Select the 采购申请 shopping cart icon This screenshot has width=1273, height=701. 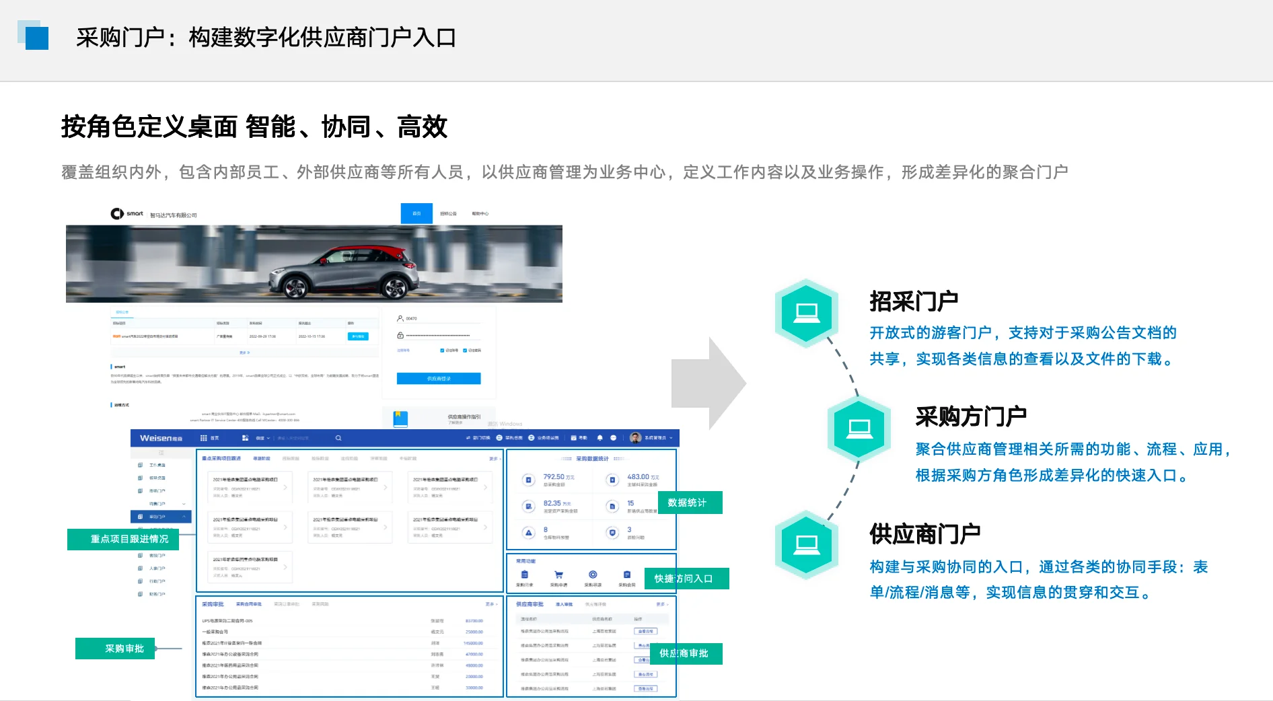(558, 575)
